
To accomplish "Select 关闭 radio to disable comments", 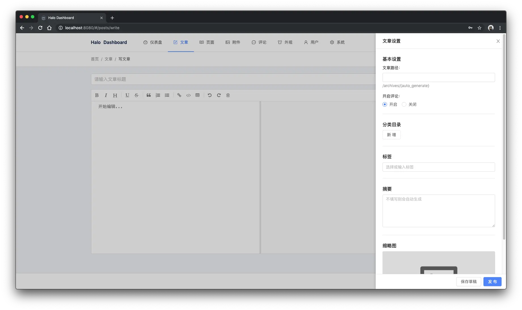I will tap(404, 104).
